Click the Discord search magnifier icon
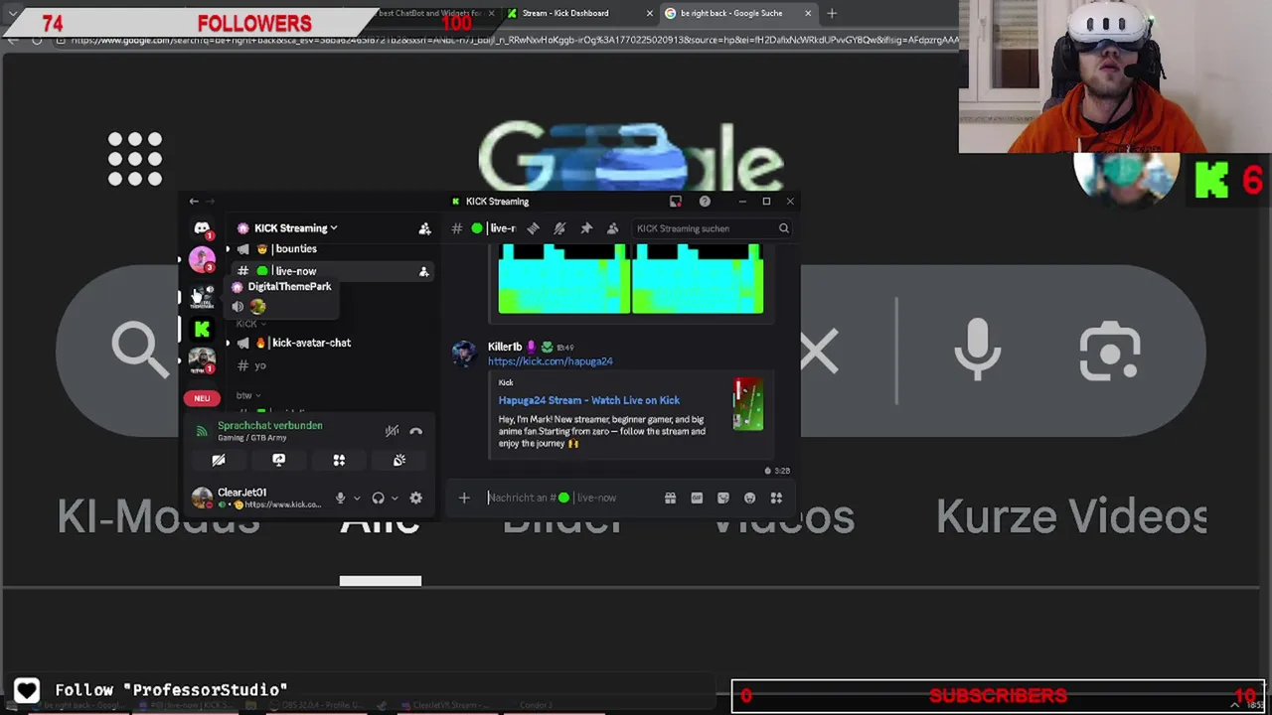The height and width of the screenshot is (715, 1272). [783, 228]
